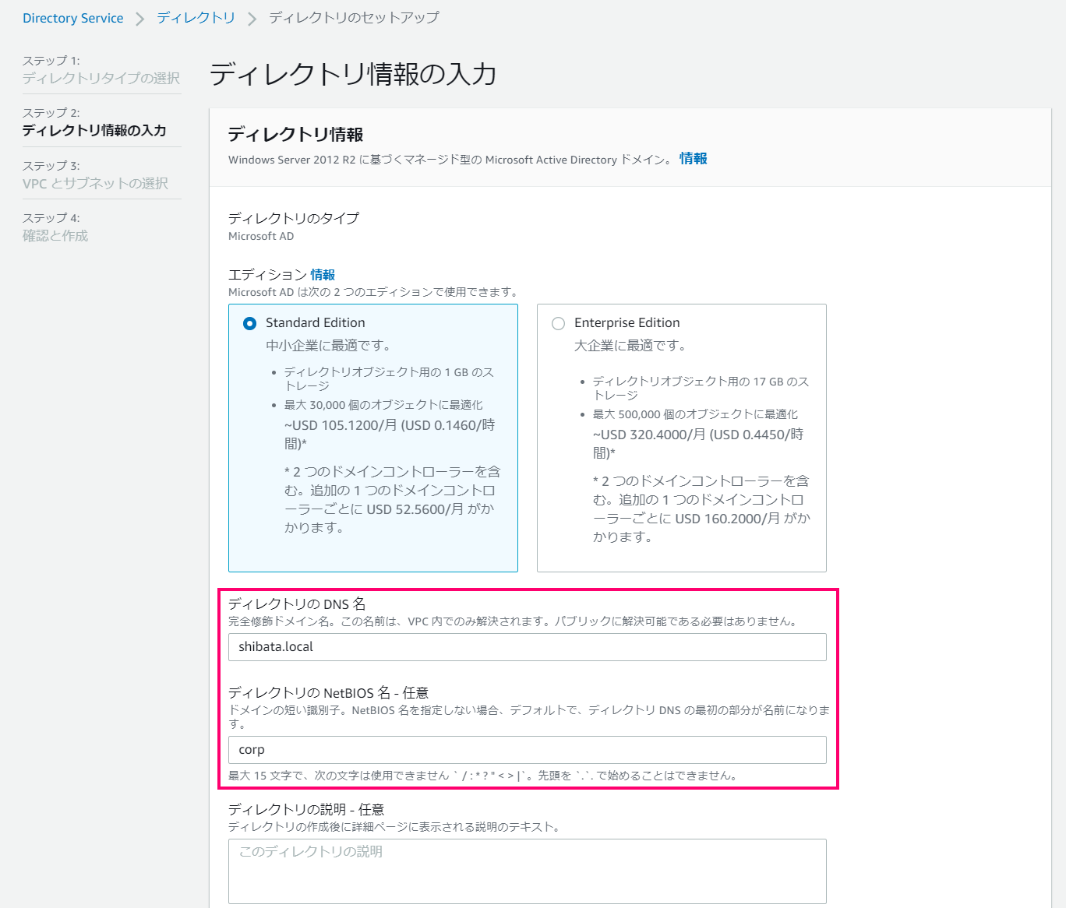Click the ディレクトリの NetBIOS 名 label
The height and width of the screenshot is (908, 1066).
[x=328, y=693]
